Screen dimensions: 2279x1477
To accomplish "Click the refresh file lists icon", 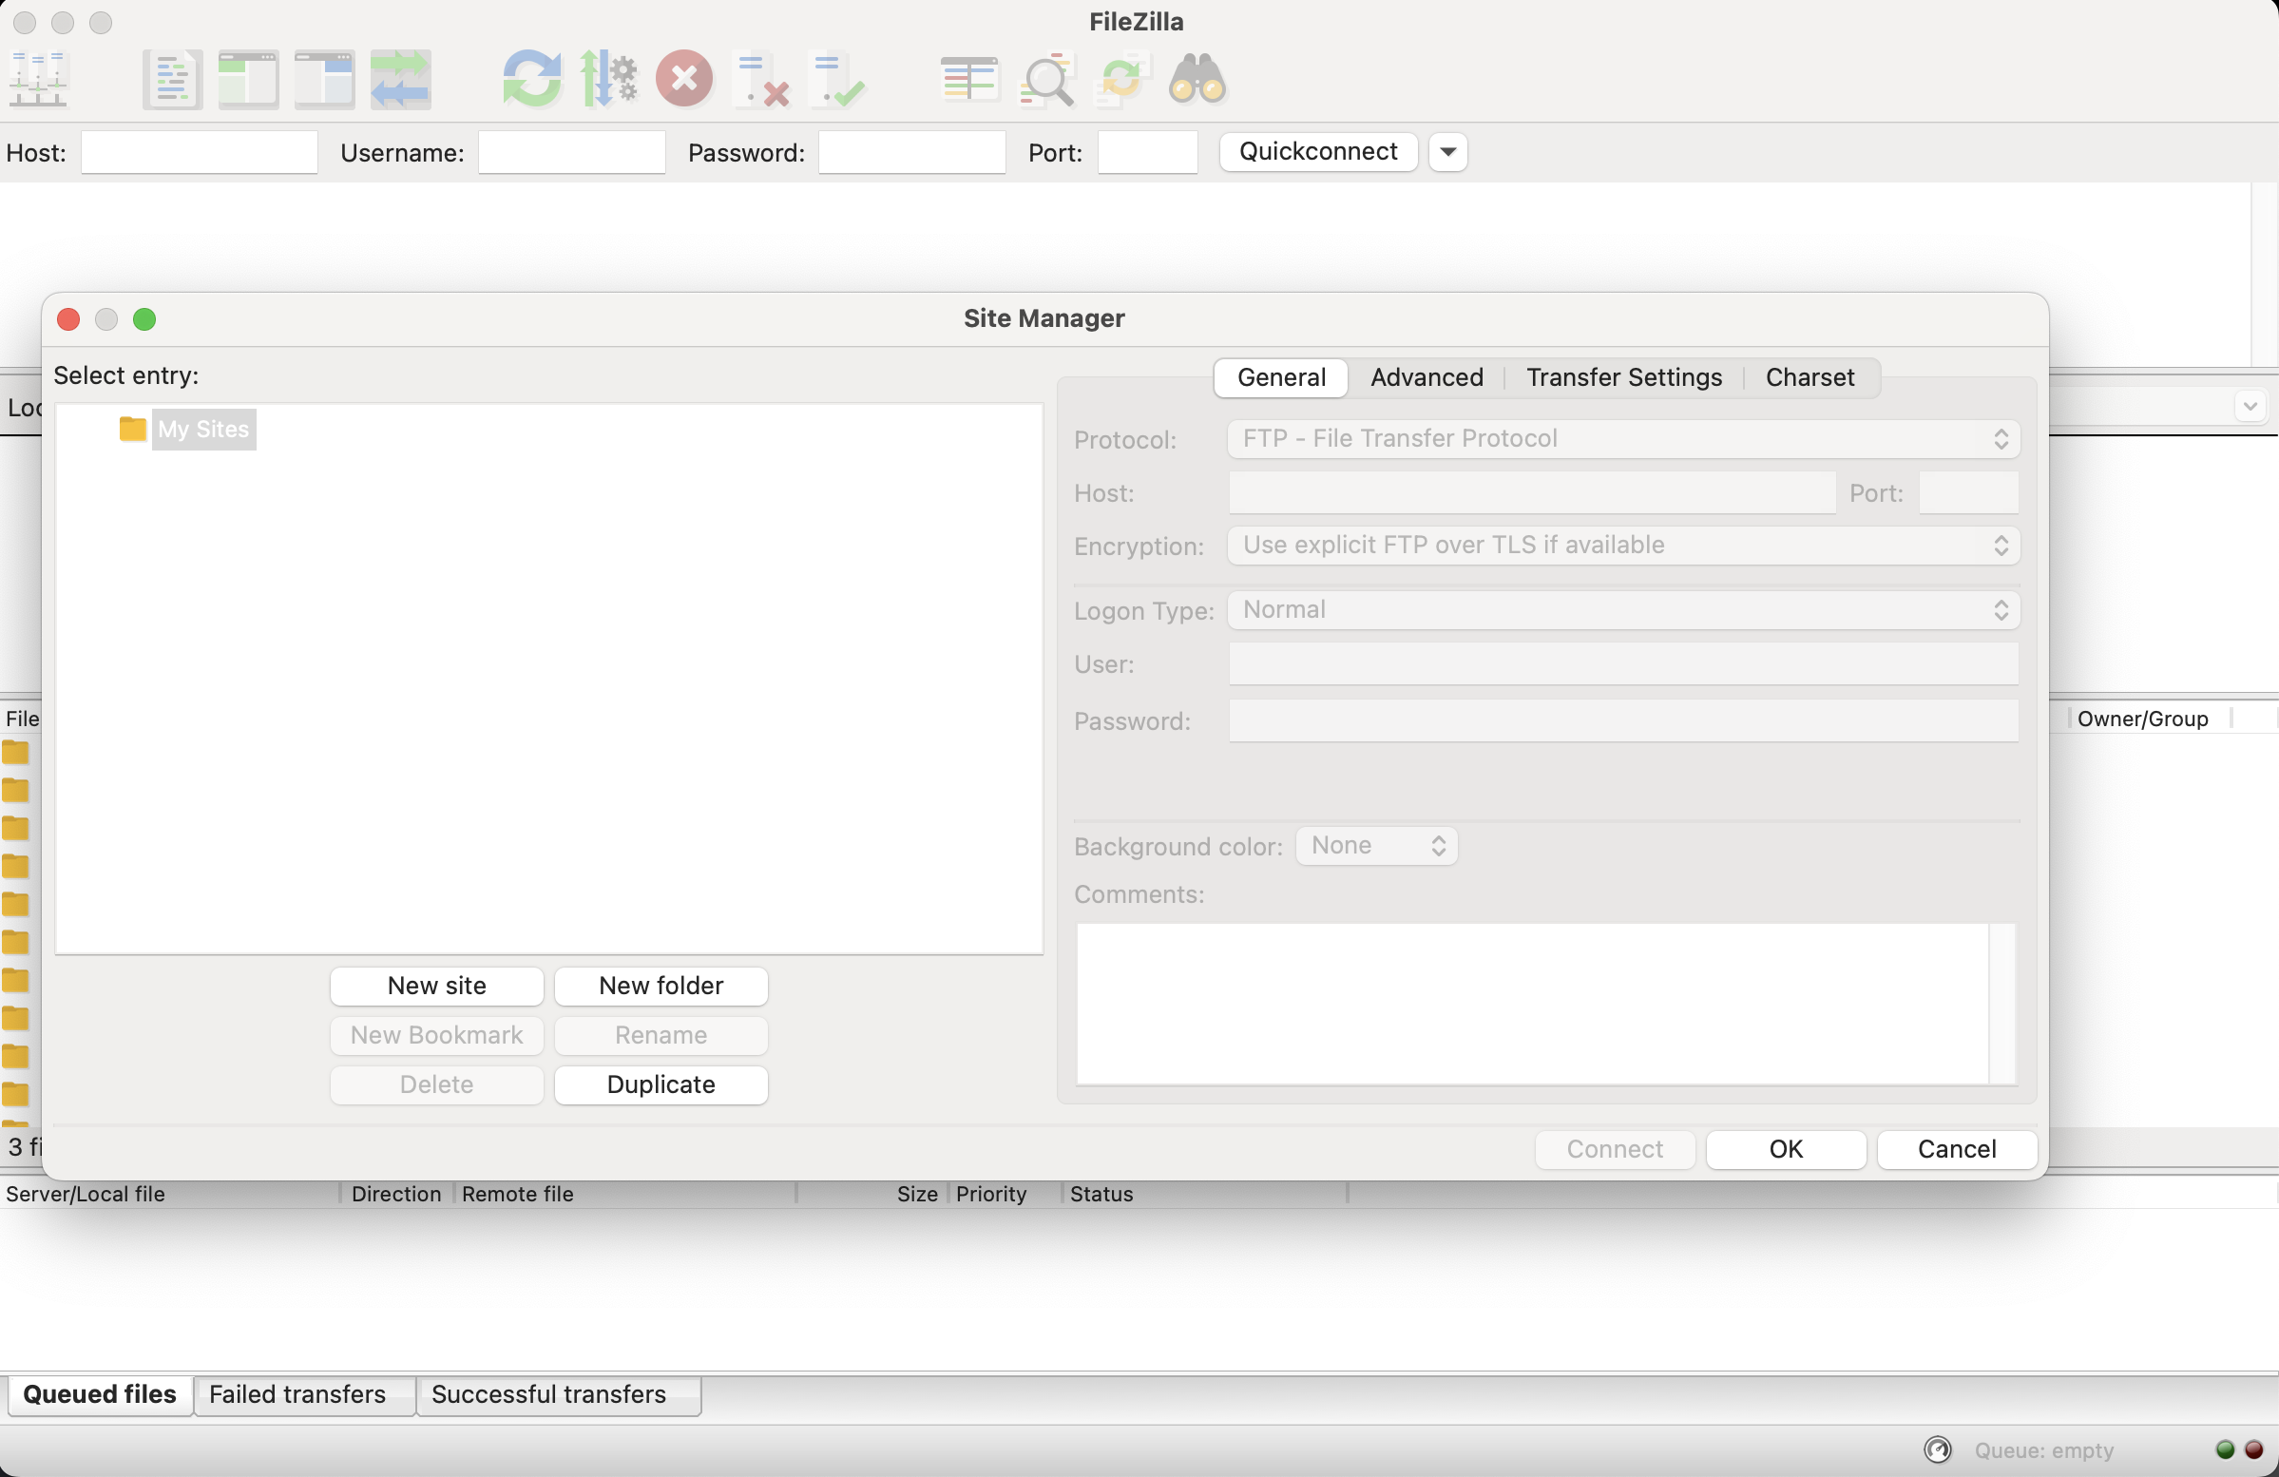I will tap(531, 79).
